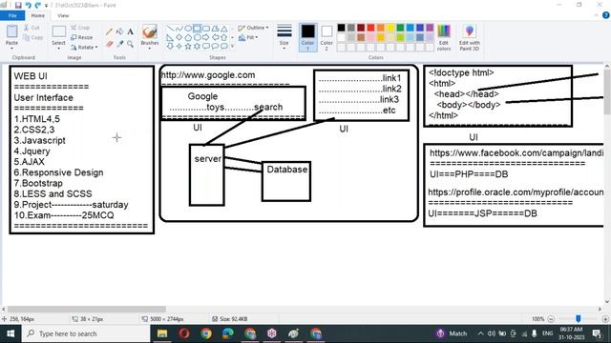611x343 pixels.
Task: Click the Copy icon
Action: click(x=27, y=37)
